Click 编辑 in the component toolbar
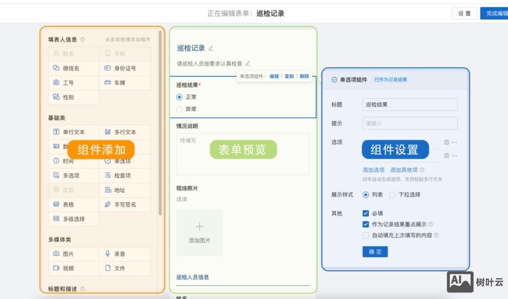This screenshot has width=508, height=299. coord(274,76)
